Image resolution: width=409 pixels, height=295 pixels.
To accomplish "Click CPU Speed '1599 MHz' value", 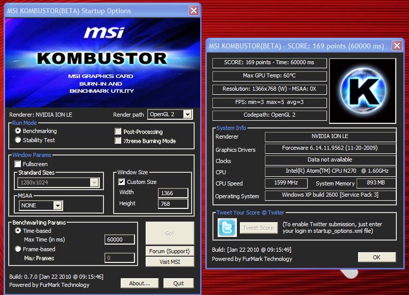I will click(286, 183).
